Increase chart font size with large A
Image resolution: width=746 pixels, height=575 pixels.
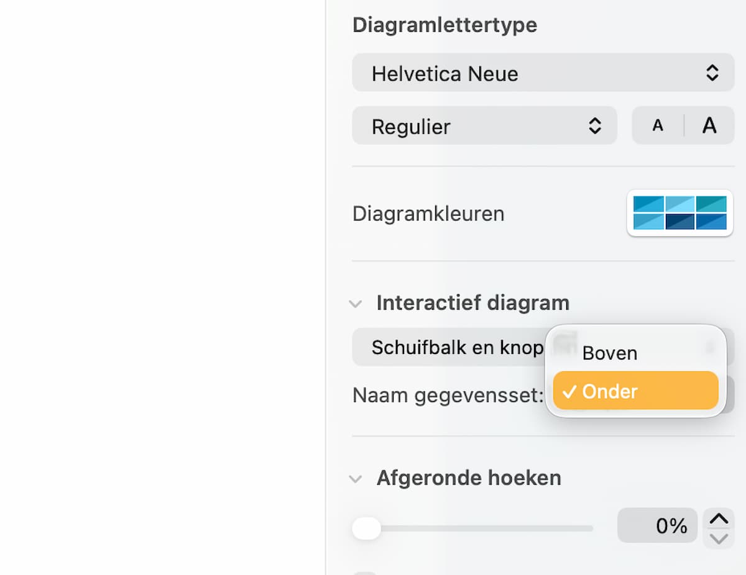(x=709, y=126)
